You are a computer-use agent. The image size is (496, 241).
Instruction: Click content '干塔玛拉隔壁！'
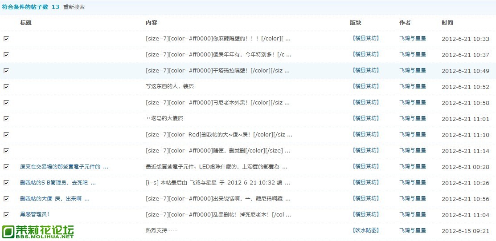217,71
